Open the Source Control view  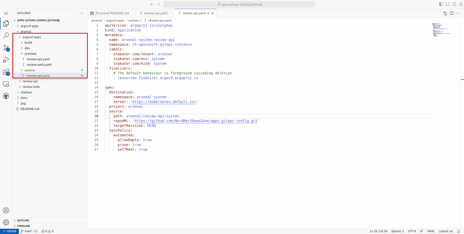pyautogui.click(x=6, y=48)
